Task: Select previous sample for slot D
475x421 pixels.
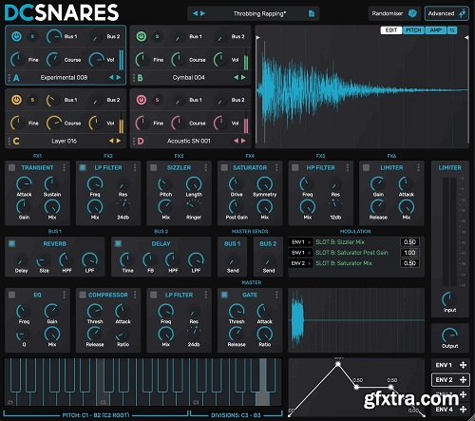Action: [237, 141]
